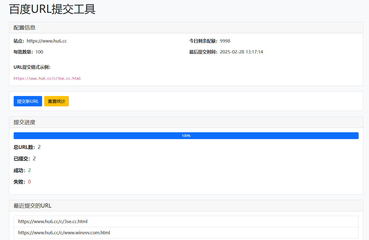Click the 失败 count shown in red

point(29,181)
